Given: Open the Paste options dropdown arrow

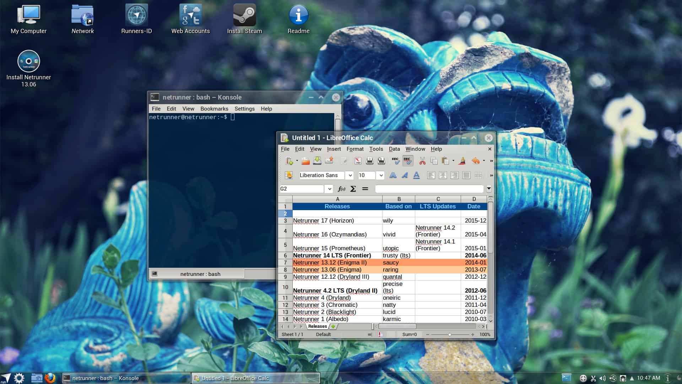Looking at the screenshot, I should (x=453, y=161).
